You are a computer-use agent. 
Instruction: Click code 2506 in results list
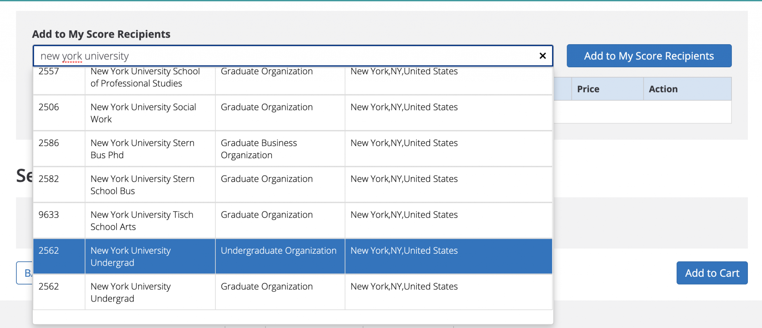49,107
